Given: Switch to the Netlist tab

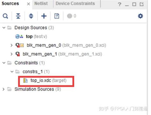Looking at the screenshot, I should coord(41,4).
